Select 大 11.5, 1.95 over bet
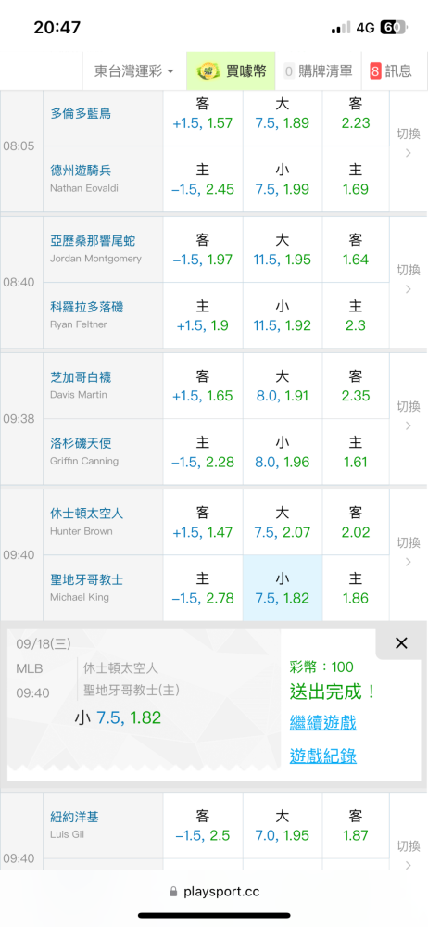The width and height of the screenshot is (428, 927). tap(283, 249)
